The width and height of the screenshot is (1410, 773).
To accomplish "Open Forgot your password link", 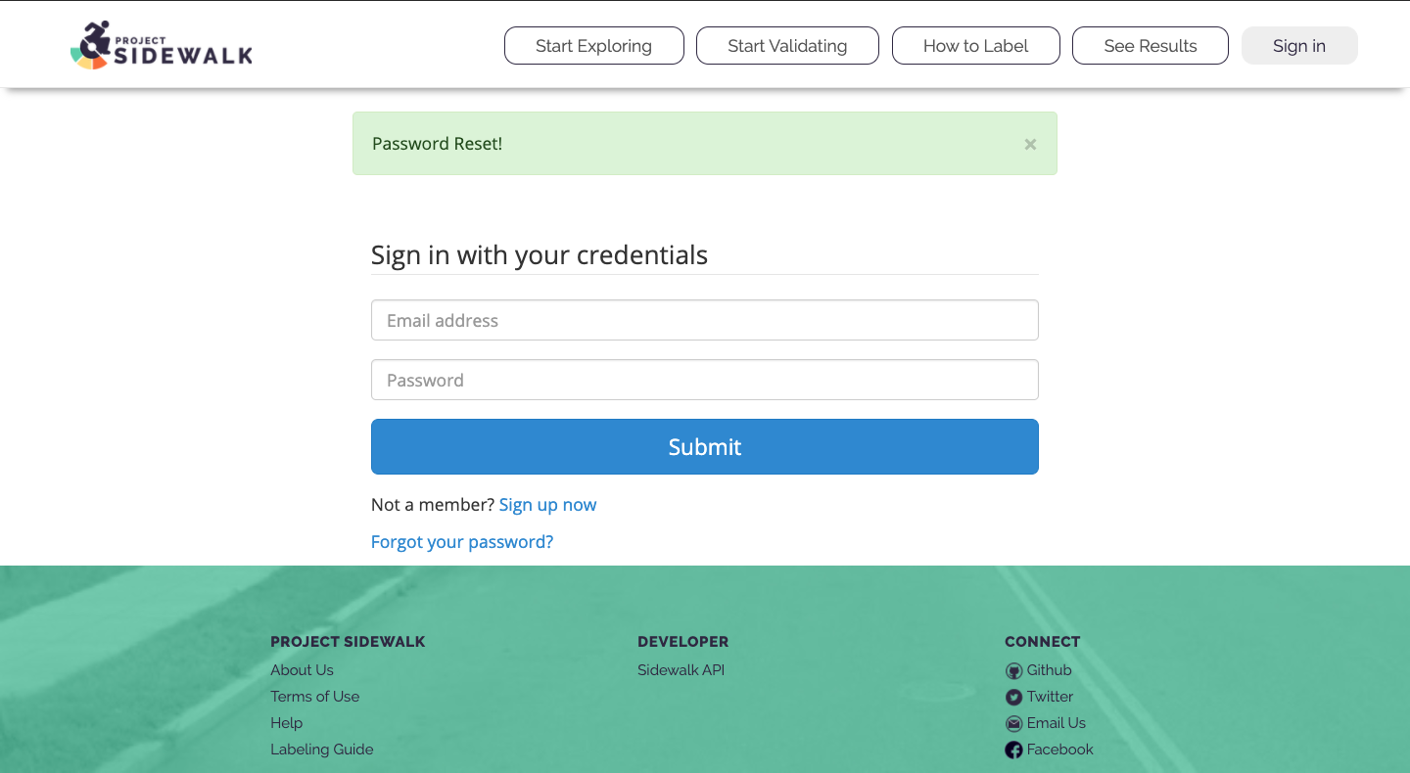I will [461, 541].
